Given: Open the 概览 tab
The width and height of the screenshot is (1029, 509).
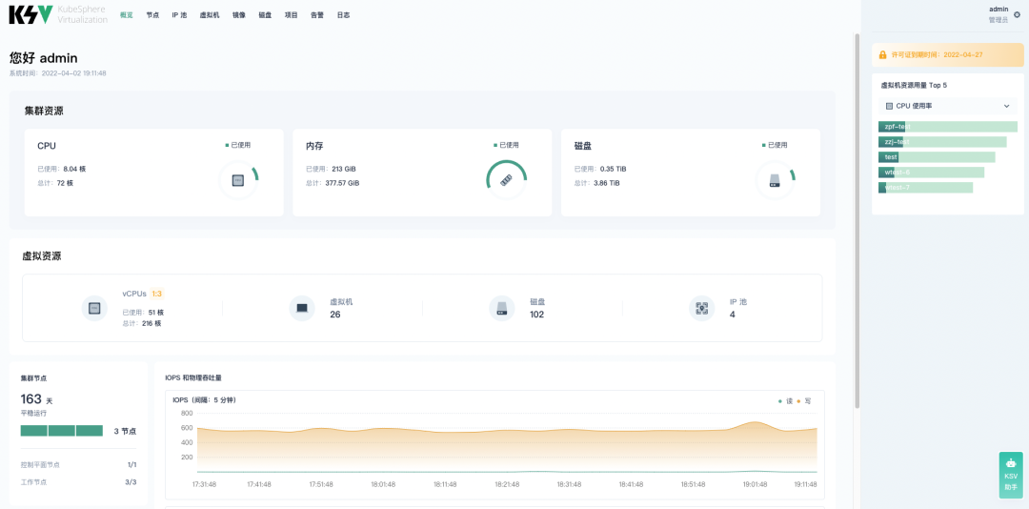Looking at the screenshot, I should coord(127,15).
